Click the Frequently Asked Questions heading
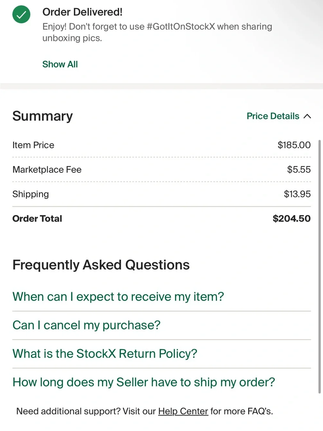This screenshot has height=431, width=323. click(x=101, y=265)
